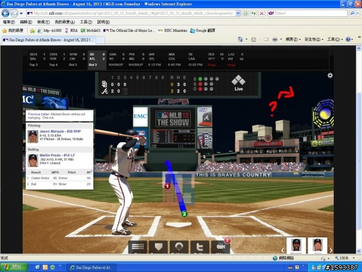This screenshot has height=272, width=362.
Task: Show next batters with right arrow
Action: point(331,250)
